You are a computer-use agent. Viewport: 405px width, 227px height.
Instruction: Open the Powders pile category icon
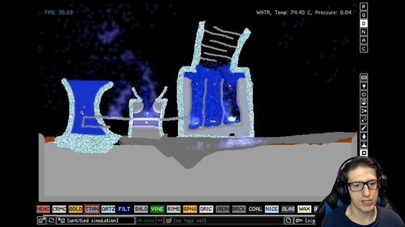coord(364,144)
